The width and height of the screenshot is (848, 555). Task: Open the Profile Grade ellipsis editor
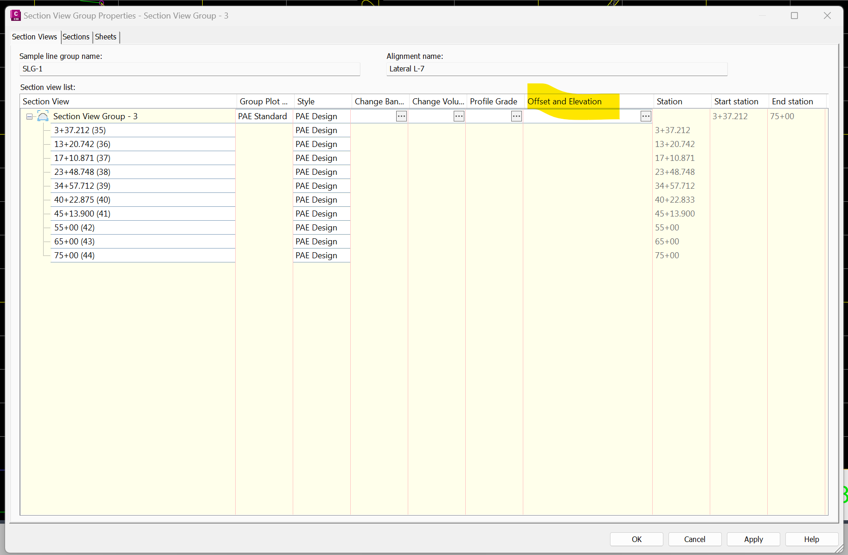(x=516, y=116)
